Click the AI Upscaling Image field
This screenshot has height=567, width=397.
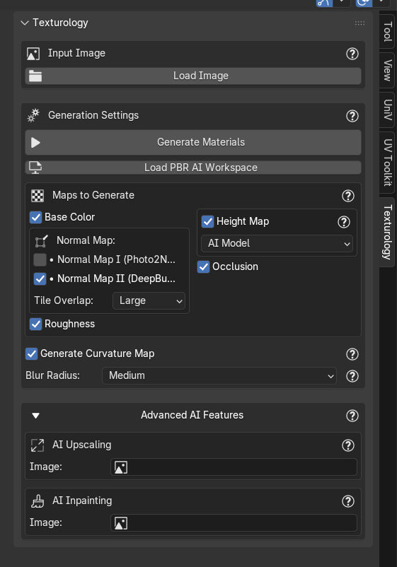(x=234, y=467)
